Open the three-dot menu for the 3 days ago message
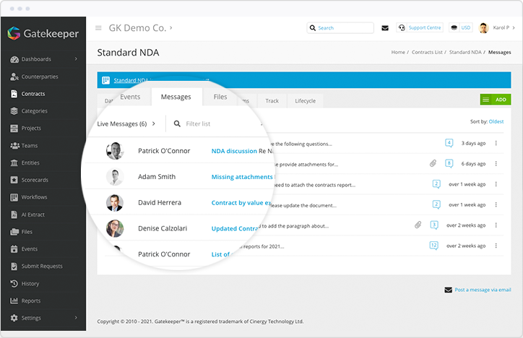 point(496,143)
